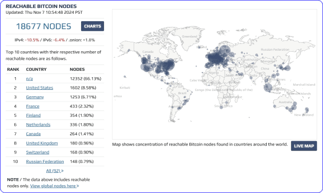Open the Switzerland country link

(x=38, y=152)
